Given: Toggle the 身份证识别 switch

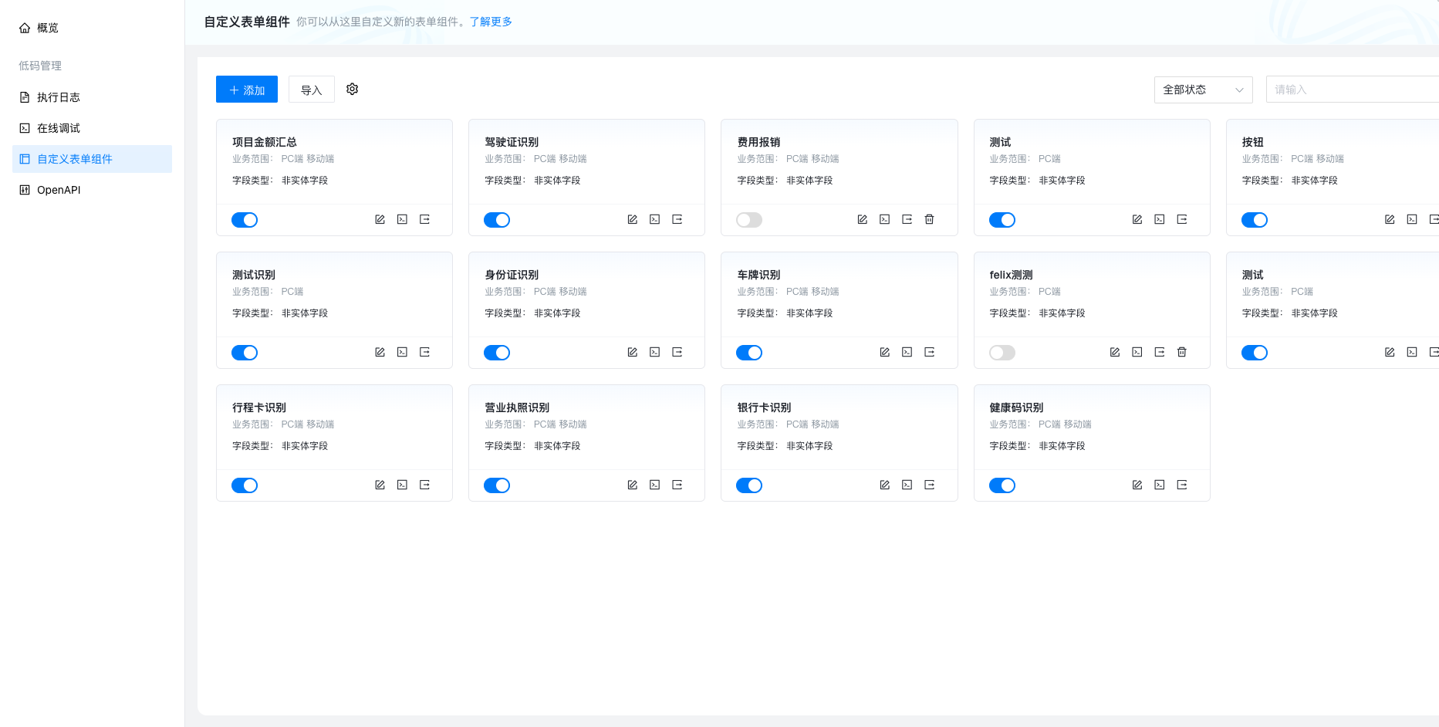Looking at the screenshot, I should [497, 353].
